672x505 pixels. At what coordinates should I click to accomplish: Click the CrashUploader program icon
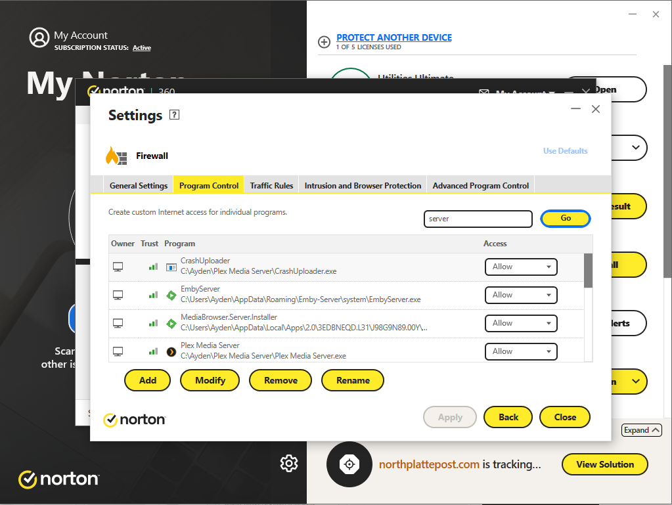click(171, 267)
